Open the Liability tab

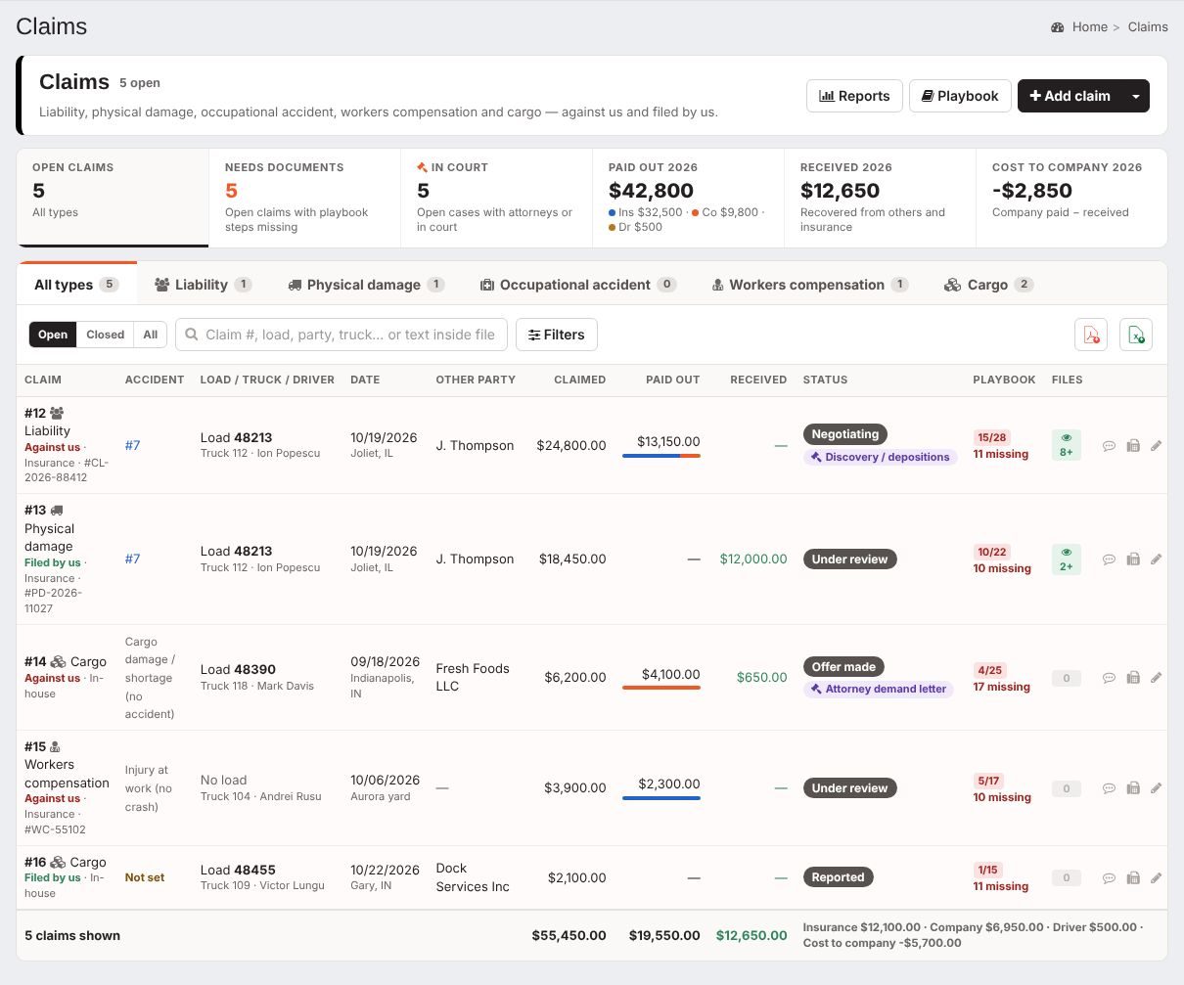click(x=203, y=285)
